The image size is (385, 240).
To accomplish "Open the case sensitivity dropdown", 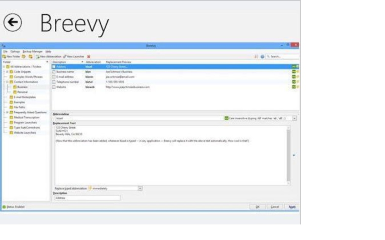I will (x=294, y=118).
